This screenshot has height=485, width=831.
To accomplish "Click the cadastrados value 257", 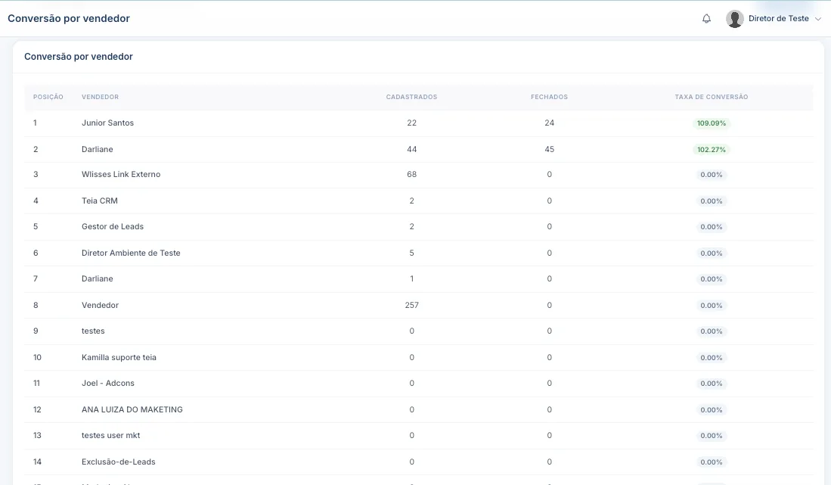I will [412, 306].
